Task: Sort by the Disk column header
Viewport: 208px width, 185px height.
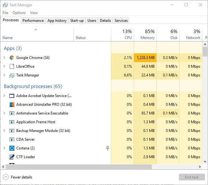Action: tap(168, 34)
